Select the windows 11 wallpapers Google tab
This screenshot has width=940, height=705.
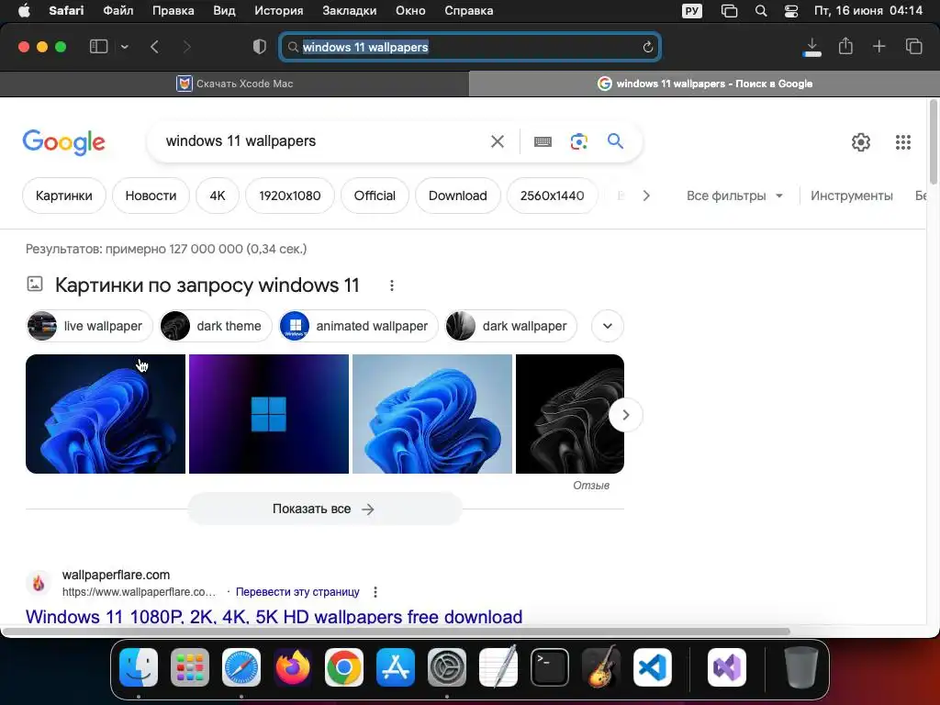tap(704, 84)
